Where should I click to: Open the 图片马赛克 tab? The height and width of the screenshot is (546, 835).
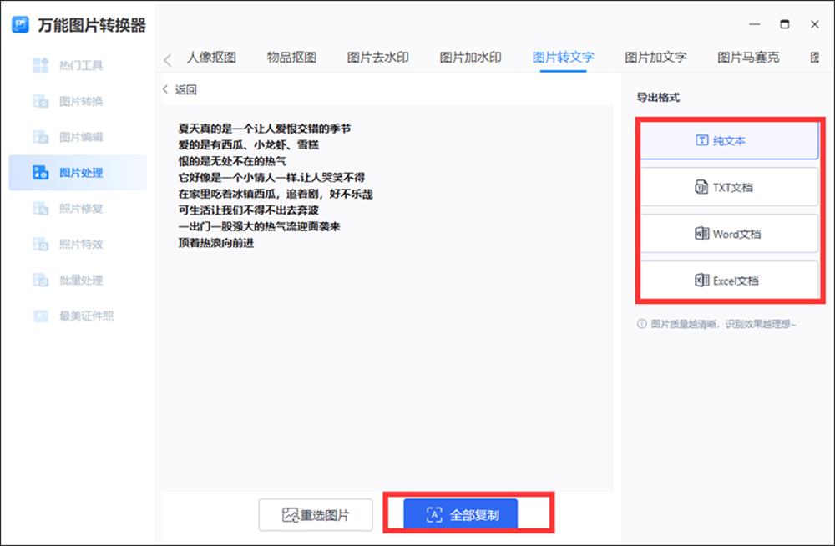click(x=749, y=58)
